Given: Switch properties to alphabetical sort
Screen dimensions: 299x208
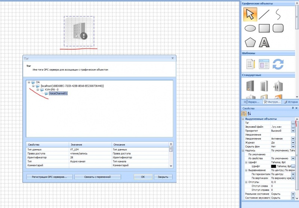Looking at the screenshot, I should (249, 114).
